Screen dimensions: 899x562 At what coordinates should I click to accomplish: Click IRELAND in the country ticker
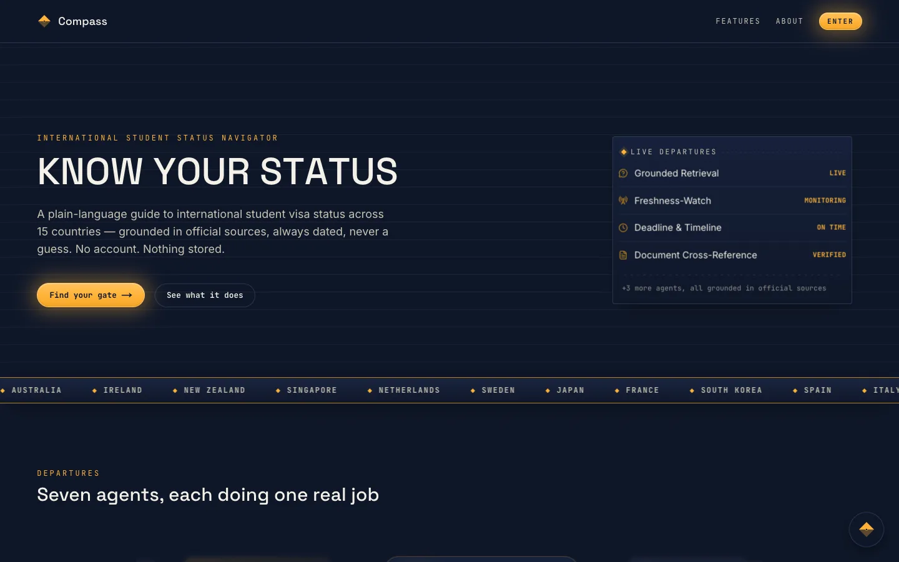coord(122,390)
